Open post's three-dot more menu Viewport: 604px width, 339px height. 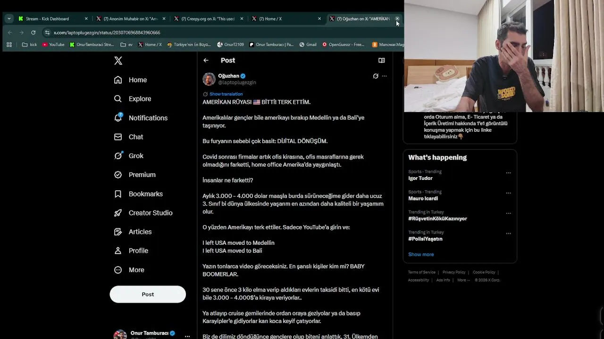[385, 76]
